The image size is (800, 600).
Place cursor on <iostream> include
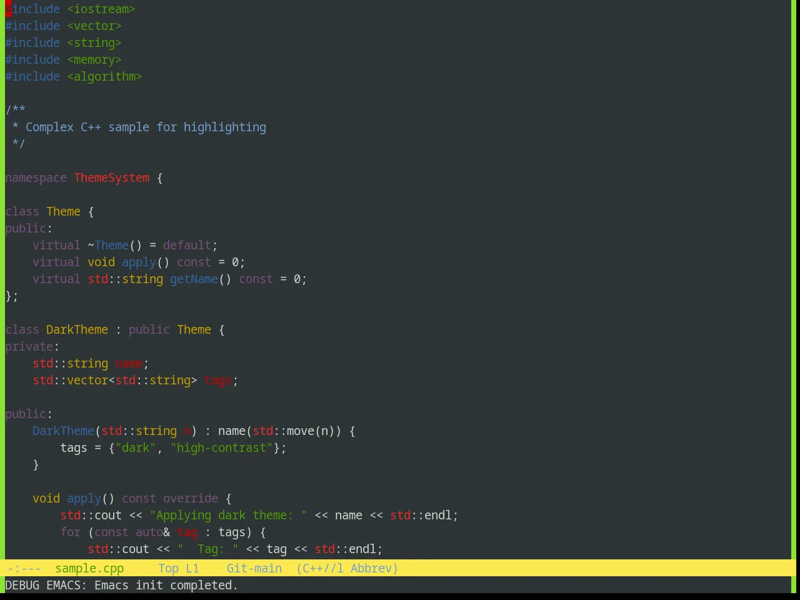point(101,9)
